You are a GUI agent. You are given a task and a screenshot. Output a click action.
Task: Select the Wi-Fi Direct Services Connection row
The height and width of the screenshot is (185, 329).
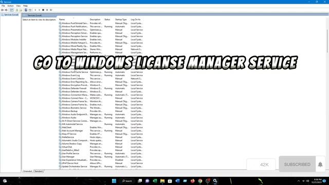pyautogui.click(x=101, y=121)
